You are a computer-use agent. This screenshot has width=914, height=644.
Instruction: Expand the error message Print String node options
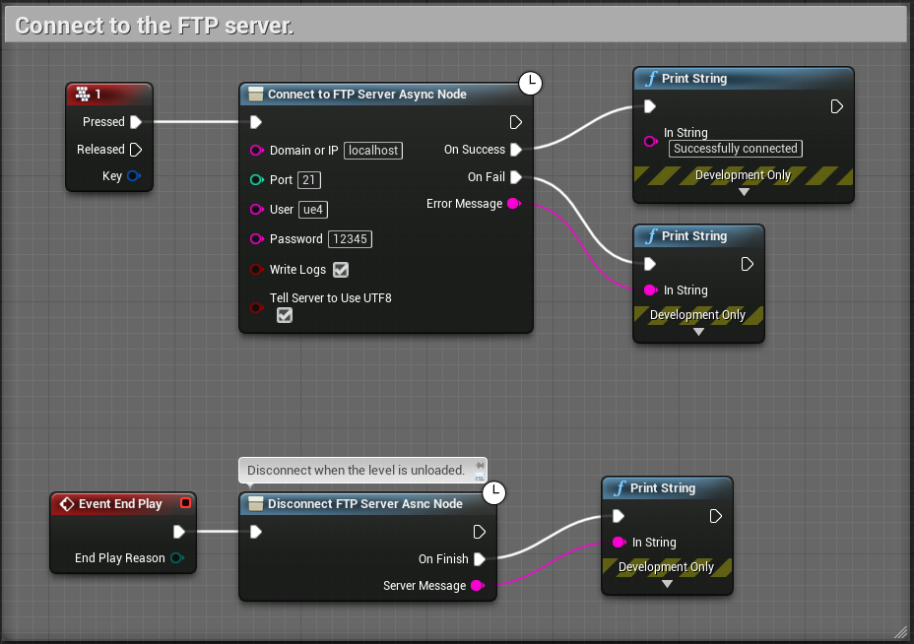(698, 332)
